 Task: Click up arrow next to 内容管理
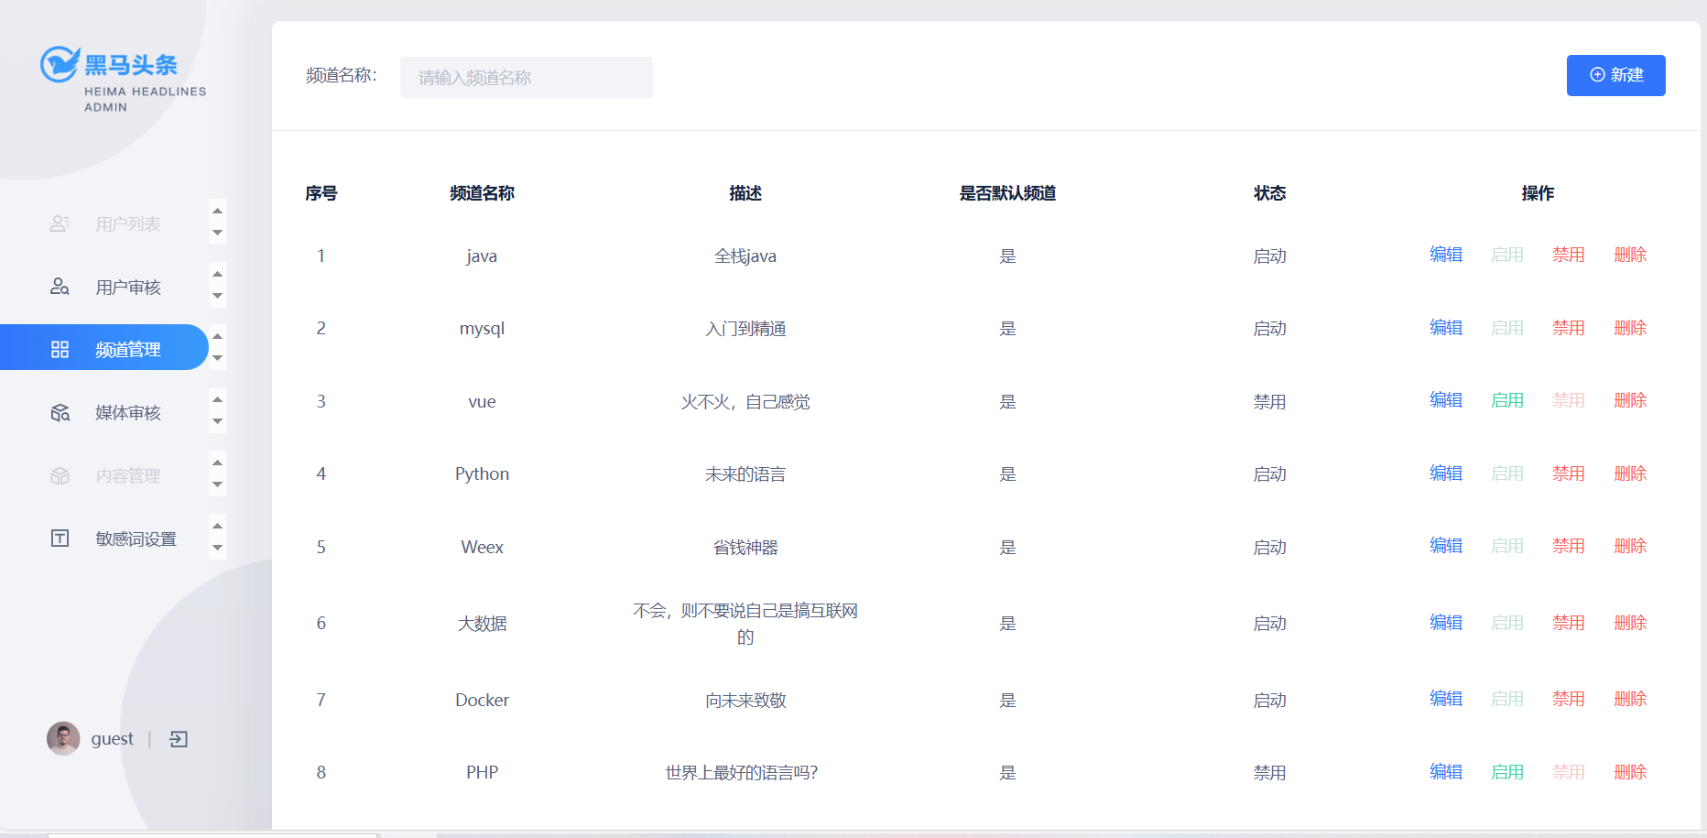[217, 463]
